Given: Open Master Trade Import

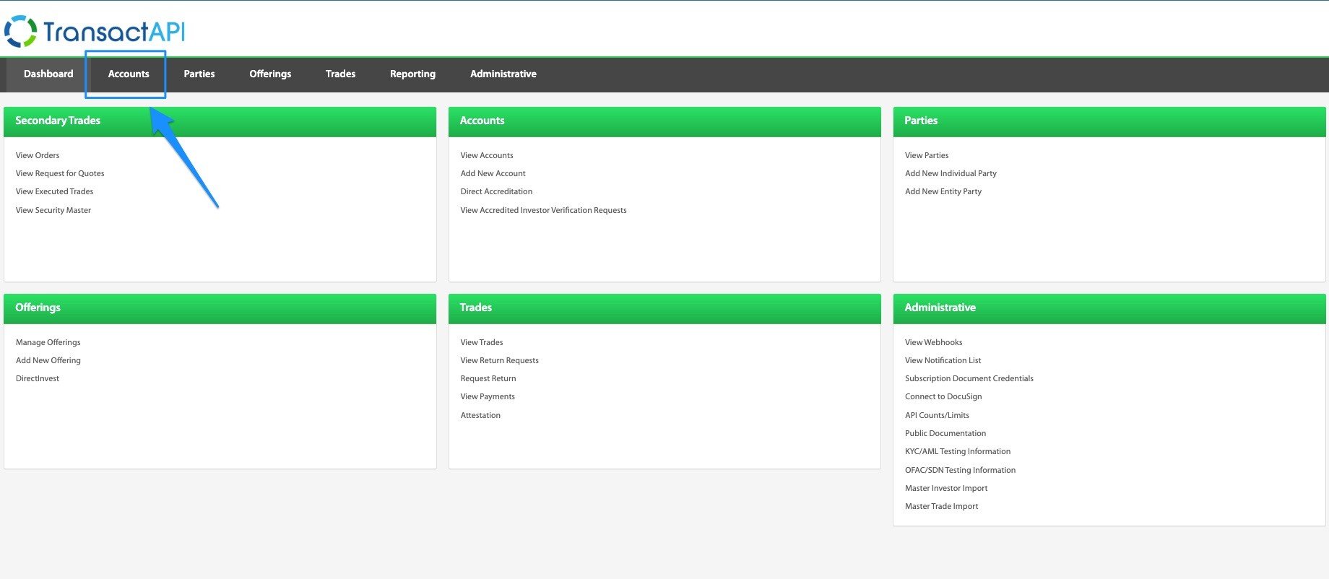Looking at the screenshot, I should pyautogui.click(x=941, y=506).
